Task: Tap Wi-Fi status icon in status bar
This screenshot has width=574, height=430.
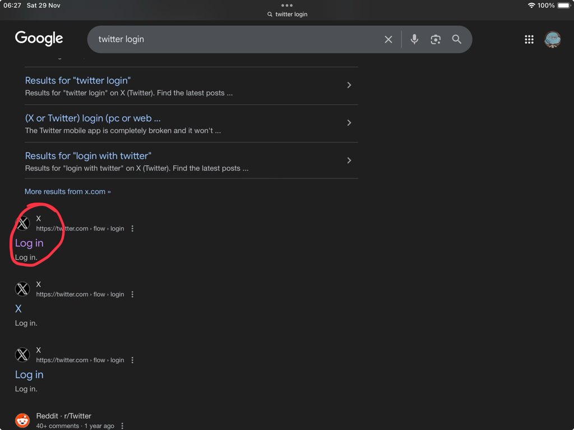Action: 531,6
